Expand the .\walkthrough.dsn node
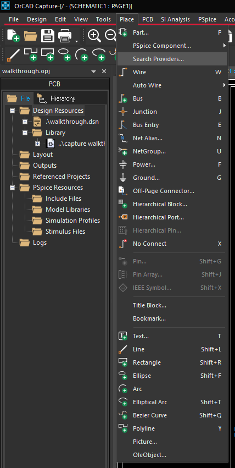Image resolution: width=235 pixels, height=468 pixels. 25,122
